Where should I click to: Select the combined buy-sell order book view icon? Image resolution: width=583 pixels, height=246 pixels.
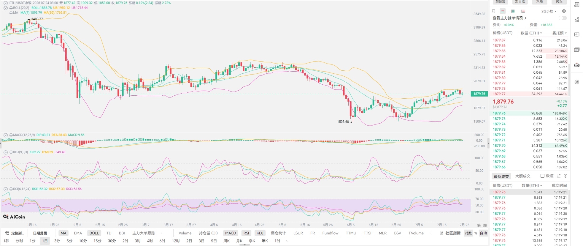pyautogui.click(x=502, y=11)
